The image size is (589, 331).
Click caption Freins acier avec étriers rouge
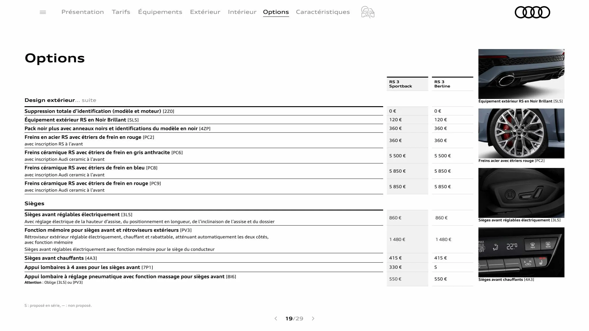click(x=511, y=161)
